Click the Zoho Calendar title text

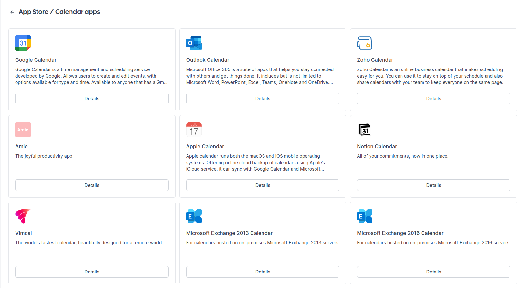[x=375, y=60]
